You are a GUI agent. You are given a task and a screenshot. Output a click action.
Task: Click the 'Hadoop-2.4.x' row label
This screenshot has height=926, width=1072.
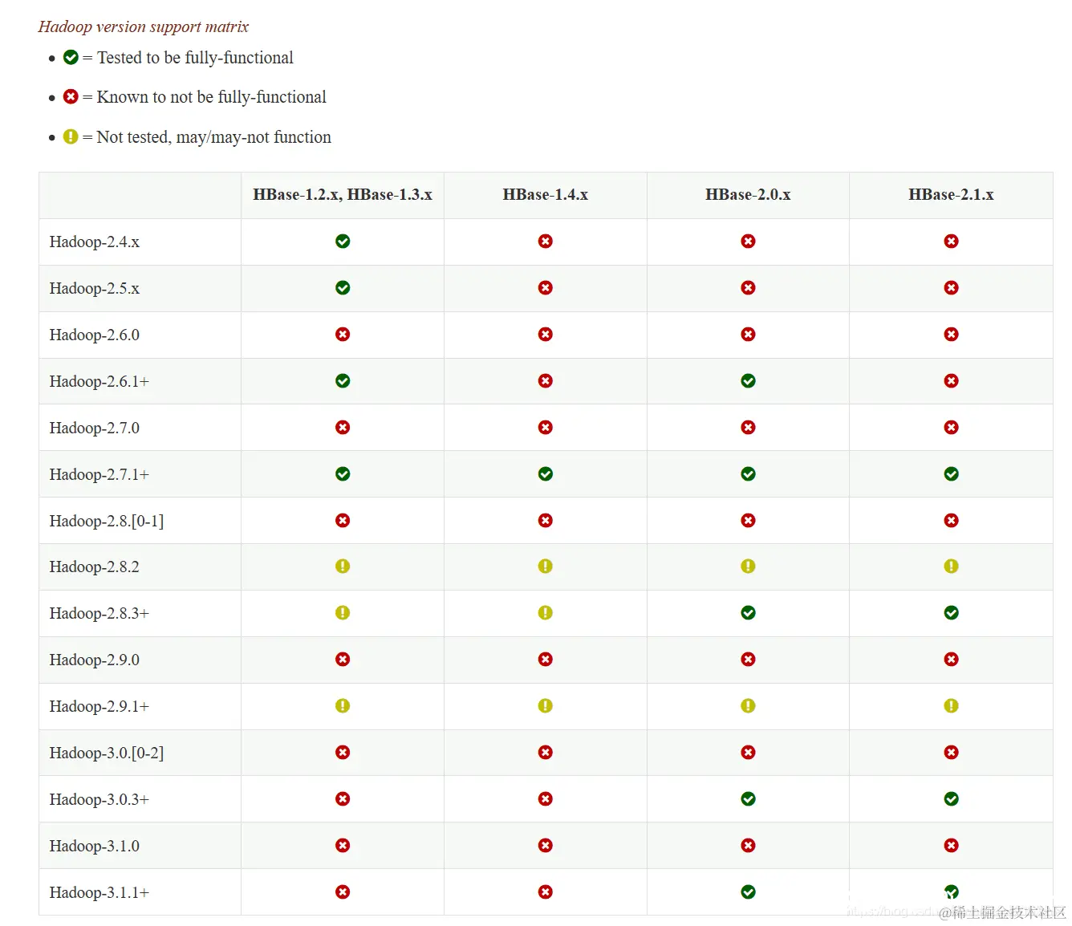coord(95,242)
